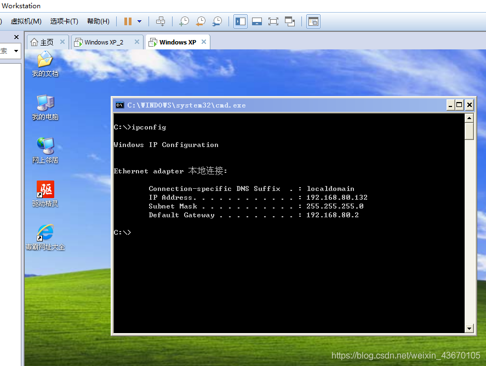Click the Workstation title bar text
Viewport: 486px width, 366px height.
[21, 6]
